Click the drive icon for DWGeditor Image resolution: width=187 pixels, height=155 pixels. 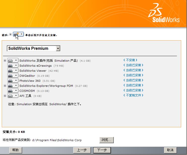click(x=10, y=76)
